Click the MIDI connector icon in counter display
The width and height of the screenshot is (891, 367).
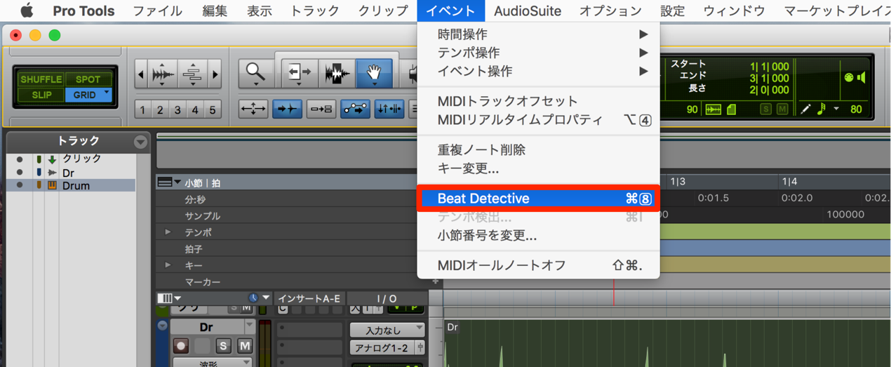point(848,78)
